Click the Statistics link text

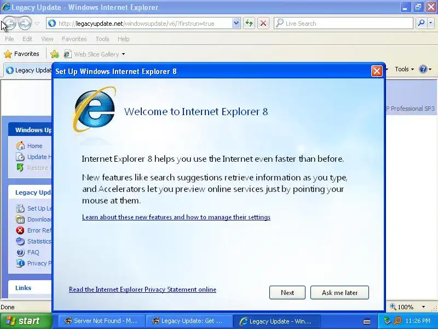39,241
